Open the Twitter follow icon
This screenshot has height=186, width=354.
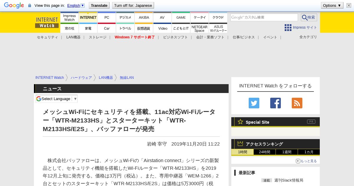254,103
